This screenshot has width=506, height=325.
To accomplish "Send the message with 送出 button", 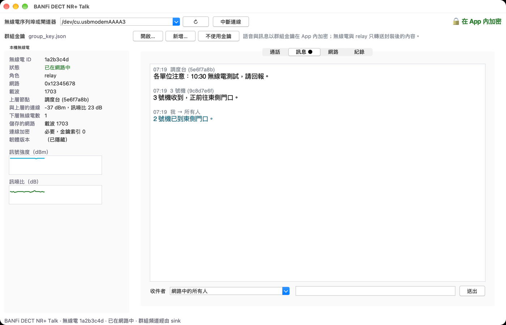I will pos(472,291).
